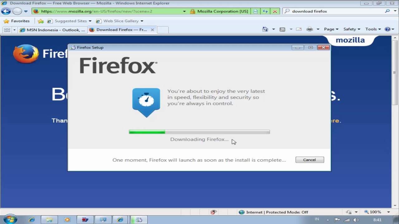The image size is (399, 224).
Task: Open the Favorites star button
Action: coord(17,21)
